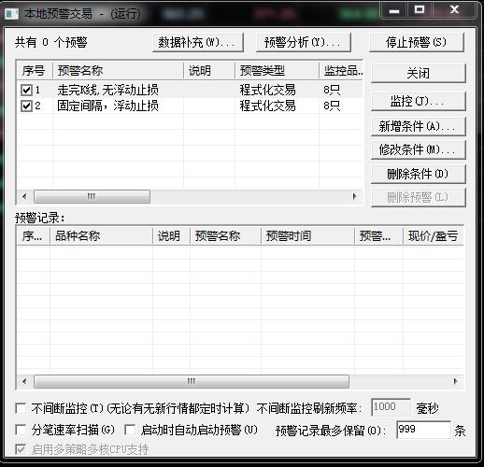Viewport: 484px width, 467px height.
Task: Click 品种名称 column header
Action: (x=101, y=236)
